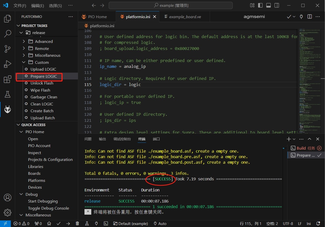
Task: Select the Prepare terminal entry in the terminal list
Action: 306,155
